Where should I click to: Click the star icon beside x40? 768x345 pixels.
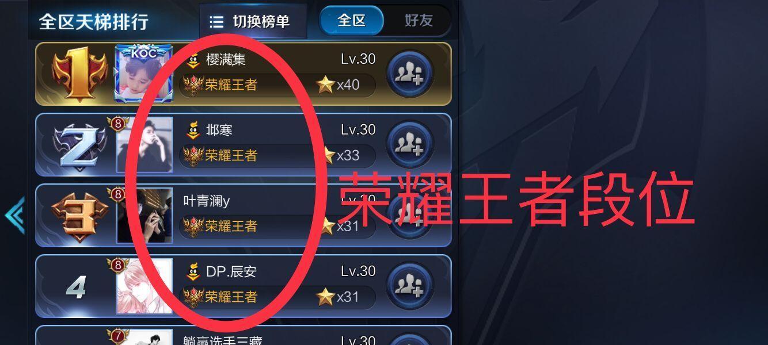pos(325,85)
